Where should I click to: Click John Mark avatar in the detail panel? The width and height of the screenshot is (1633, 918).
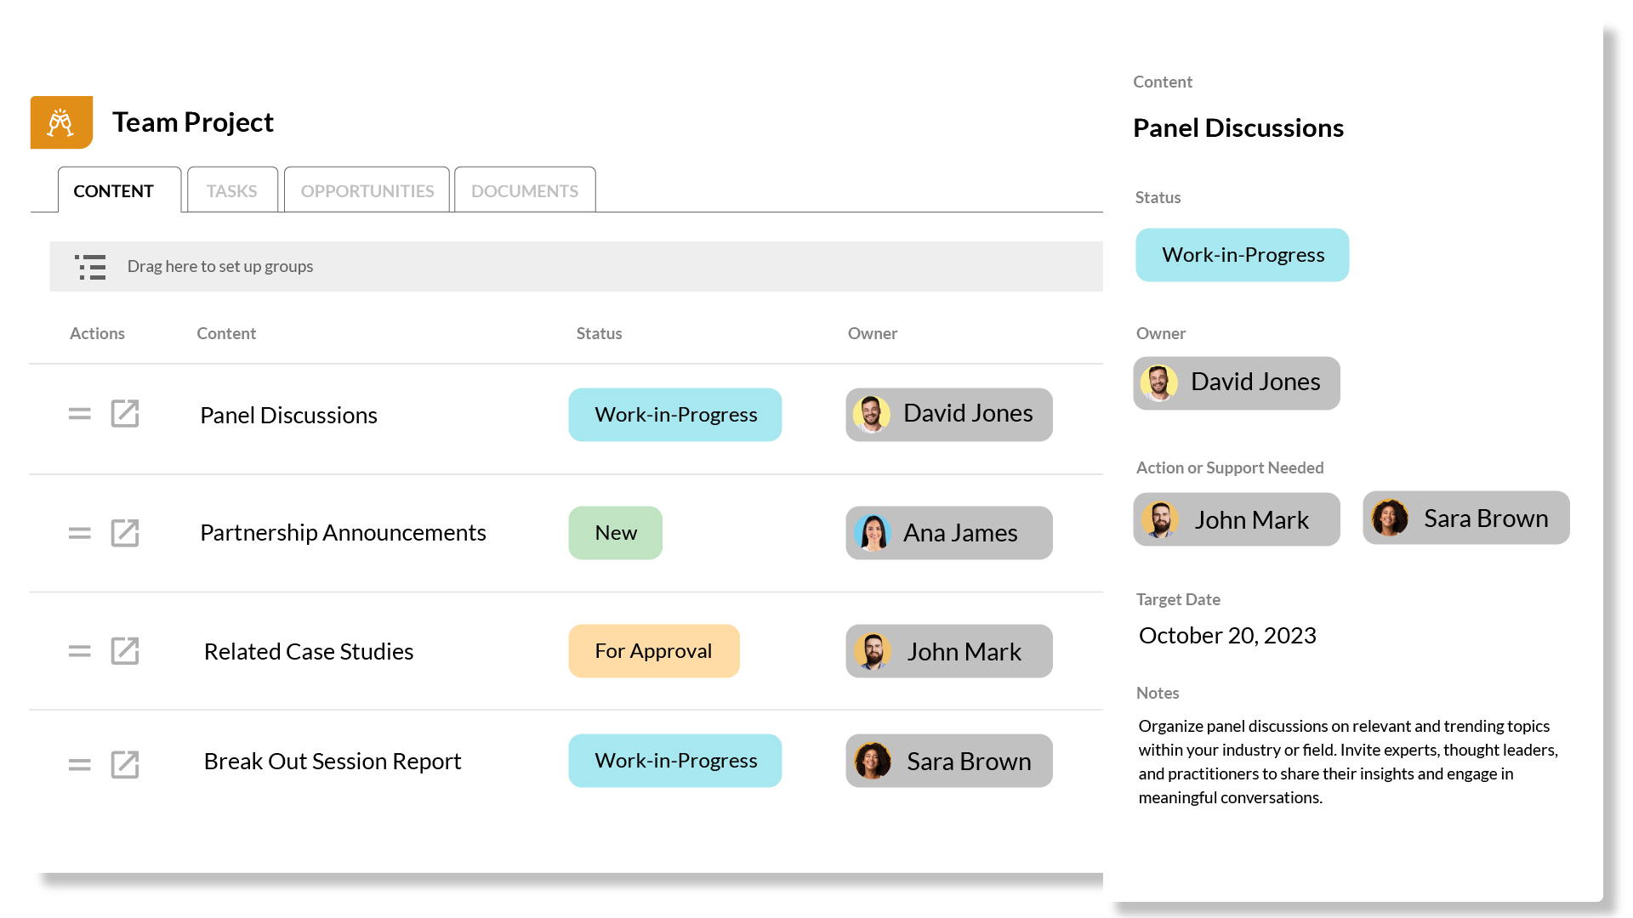pyautogui.click(x=1159, y=519)
